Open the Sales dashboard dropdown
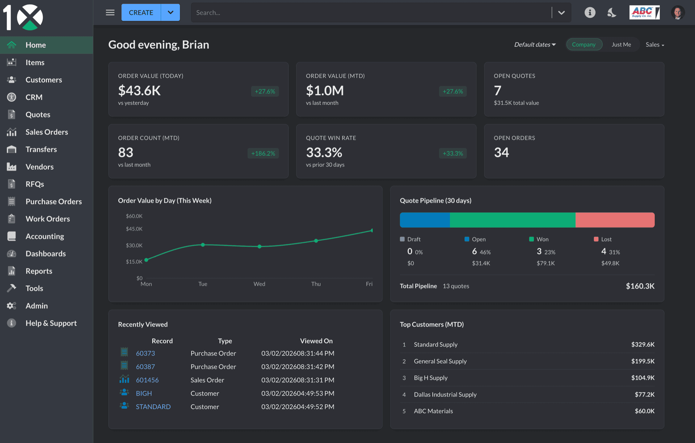The image size is (695, 443). pyautogui.click(x=655, y=45)
